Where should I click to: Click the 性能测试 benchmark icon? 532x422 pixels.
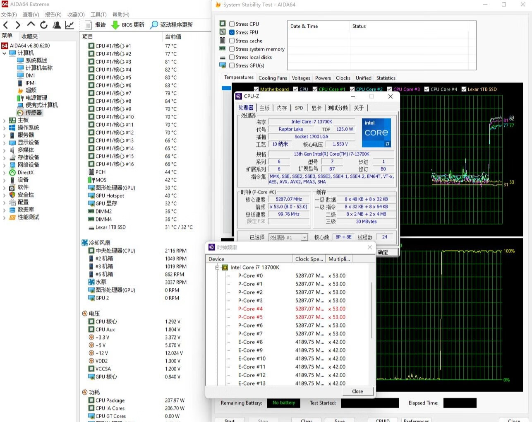pyautogui.click(x=12, y=217)
